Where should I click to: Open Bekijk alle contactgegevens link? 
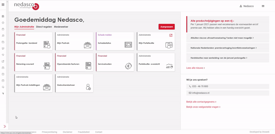[201, 102]
